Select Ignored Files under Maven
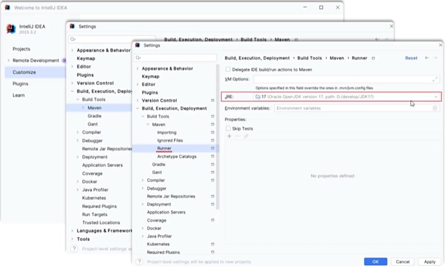The width and height of the screenshot is (445, 268). coord(170,140)
